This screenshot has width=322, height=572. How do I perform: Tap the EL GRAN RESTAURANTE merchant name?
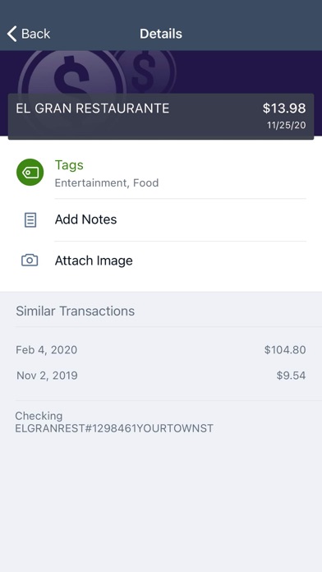(92, 108)
